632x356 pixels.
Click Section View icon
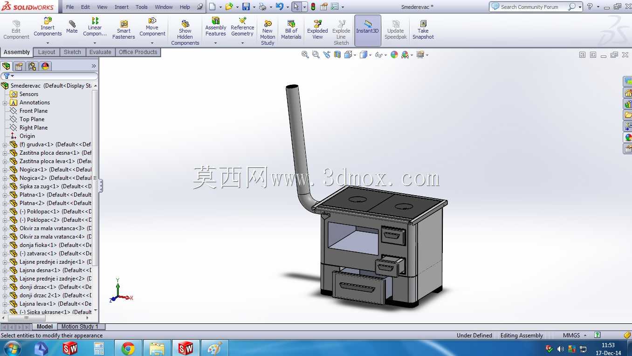337,55
